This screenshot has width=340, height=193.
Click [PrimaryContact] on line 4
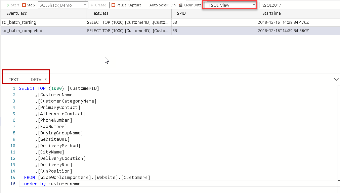(59, 108)
